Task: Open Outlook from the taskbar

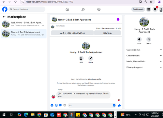Action: point(52,115)
